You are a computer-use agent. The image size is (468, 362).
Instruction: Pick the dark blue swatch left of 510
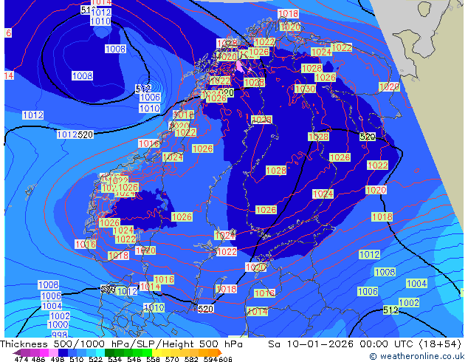click(x=63, y=352)
